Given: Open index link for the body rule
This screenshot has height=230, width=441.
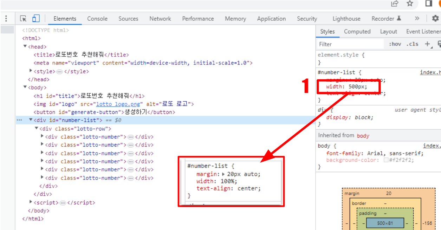Looking at the screenshot, I should [x=432, y=146].
